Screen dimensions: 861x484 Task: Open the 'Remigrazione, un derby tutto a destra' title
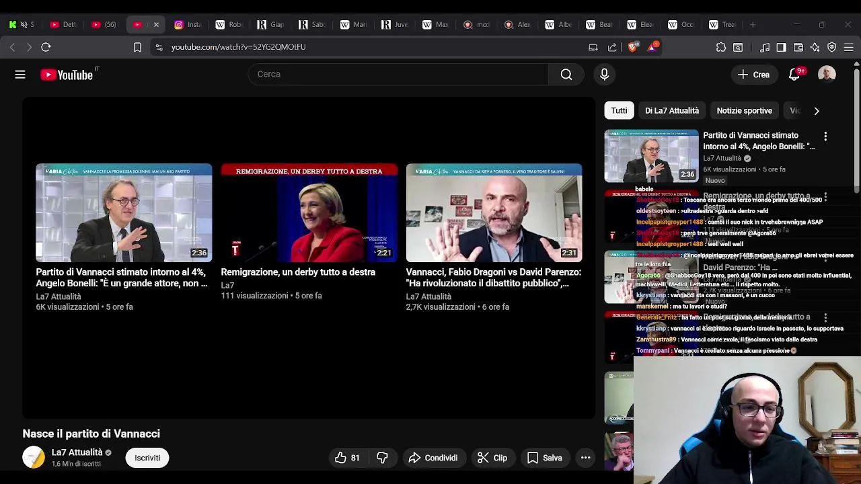tap(298, 272)
